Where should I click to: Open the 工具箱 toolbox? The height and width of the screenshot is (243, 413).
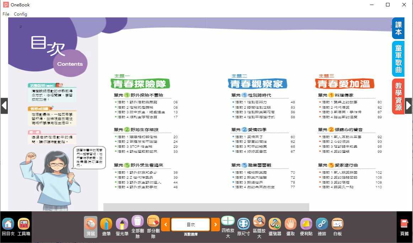click(x=24, y=227)
